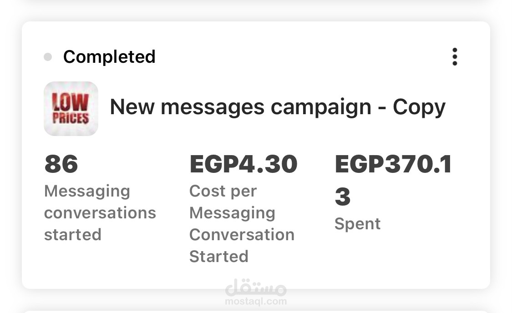This screenshot has height=313, width=512.
Task: Select the Completed status label
Action: point(109,57)
